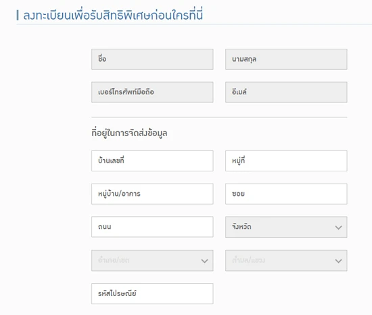The image size is (372, 315).
Task: Click the รหัสไปรษณีย์ postal code field
Action: (x=152, y=293)
